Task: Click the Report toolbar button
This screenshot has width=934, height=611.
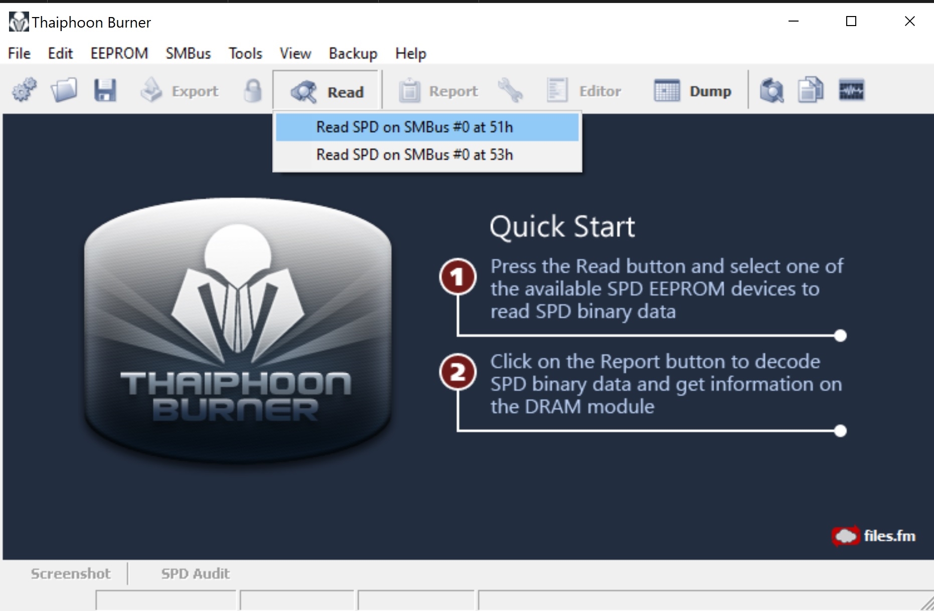Action: (438, 91)
